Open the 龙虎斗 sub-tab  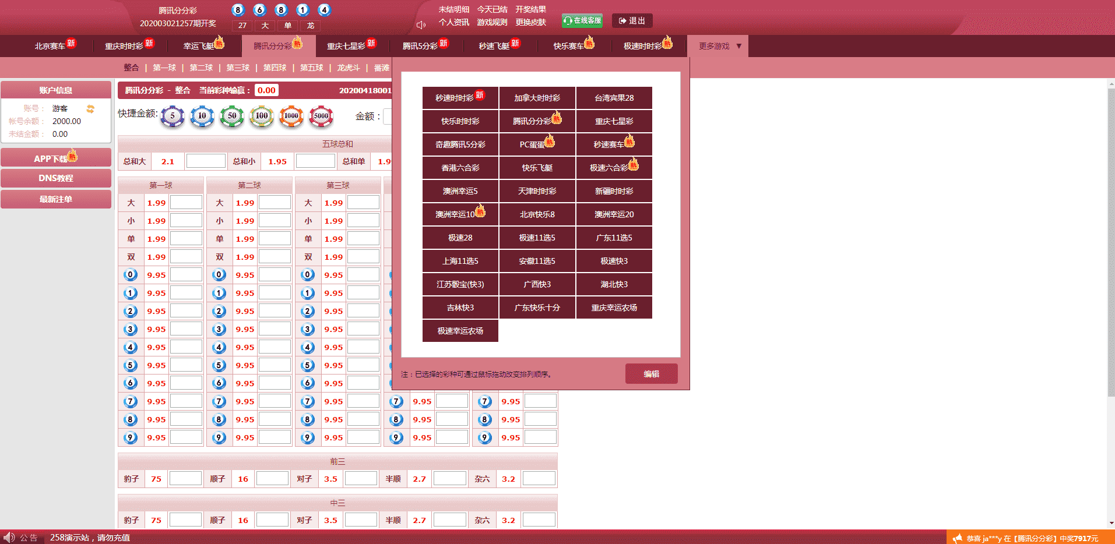coord(348,68)
